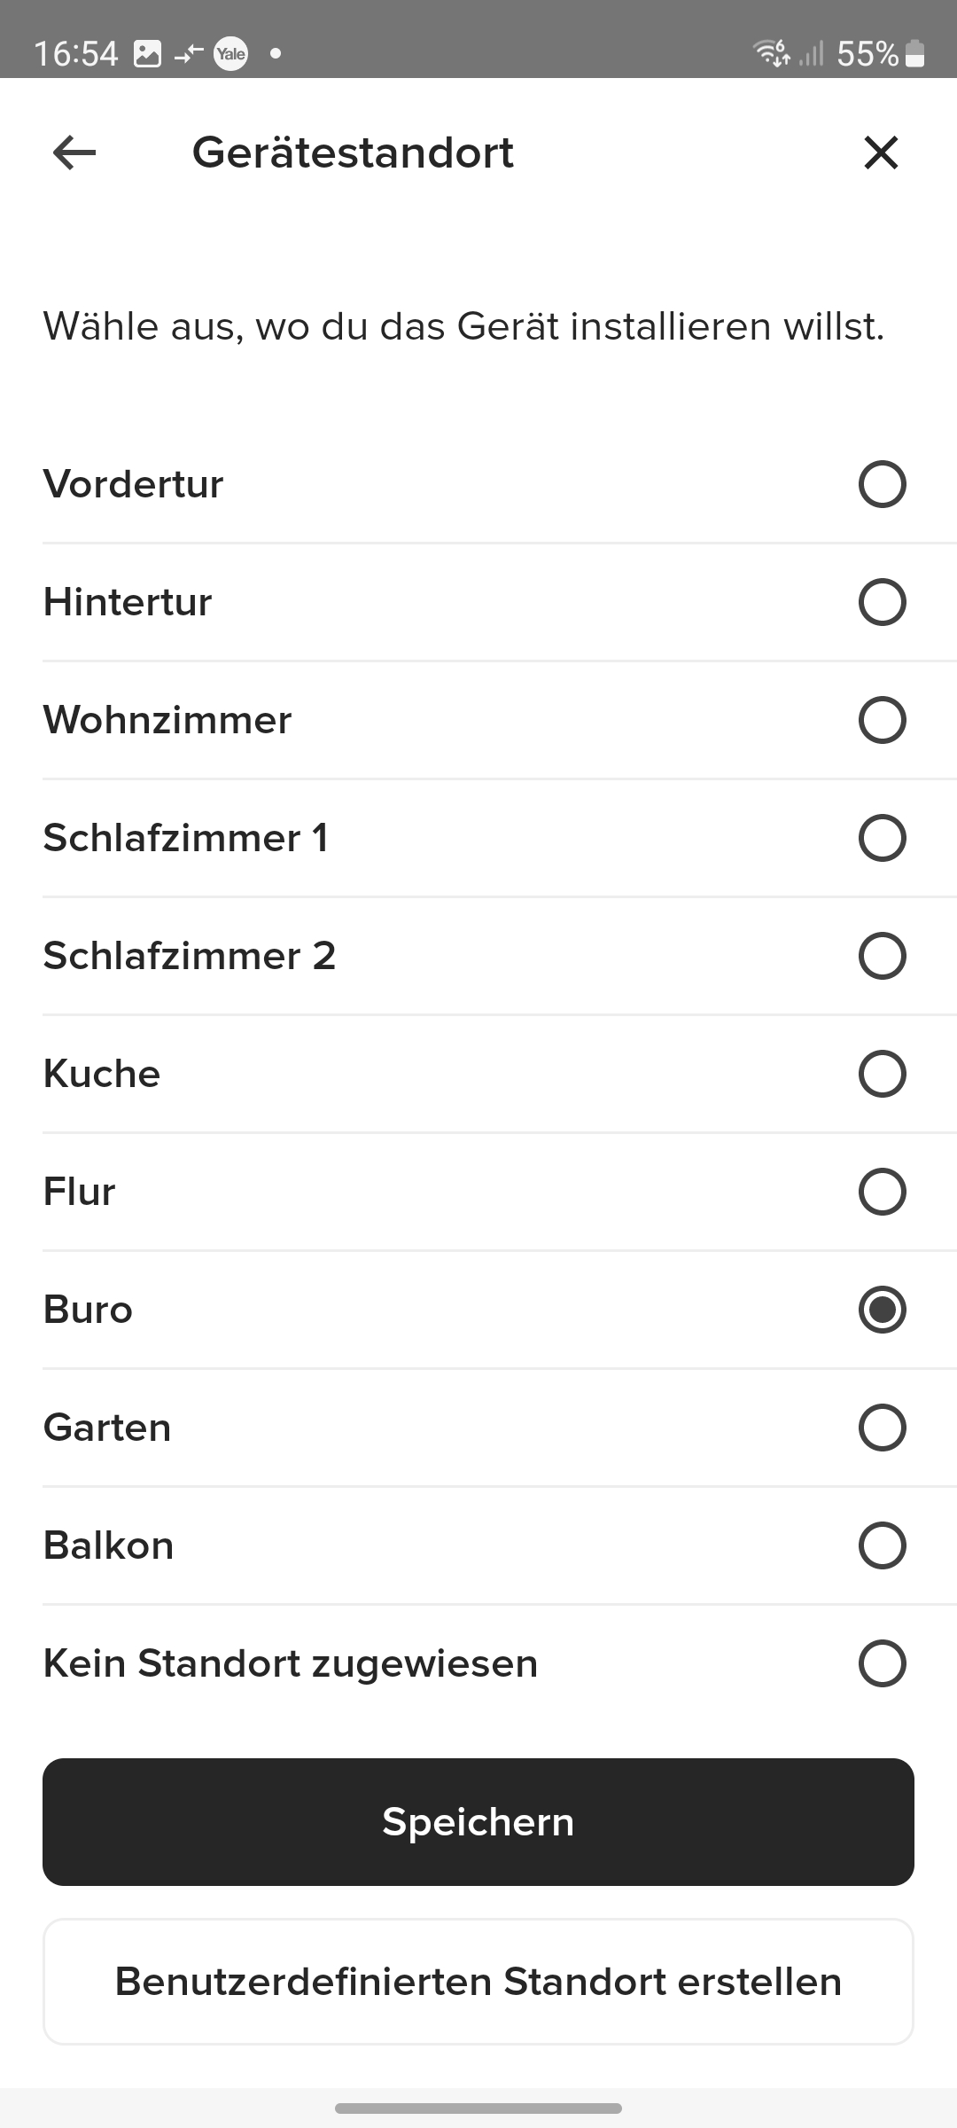Select the Hintertur radio button
This screenshot has width=957, height=2128.
tap(882, 602)
